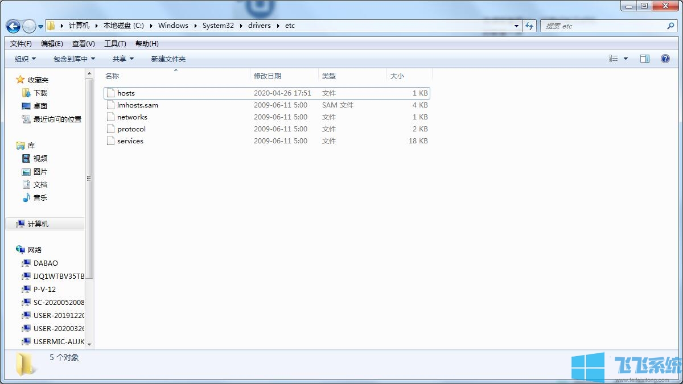The width and height of the screenshot is (683, 384).
Task: Open the 桌面 (Desktop) favorite
Action: 40,106
